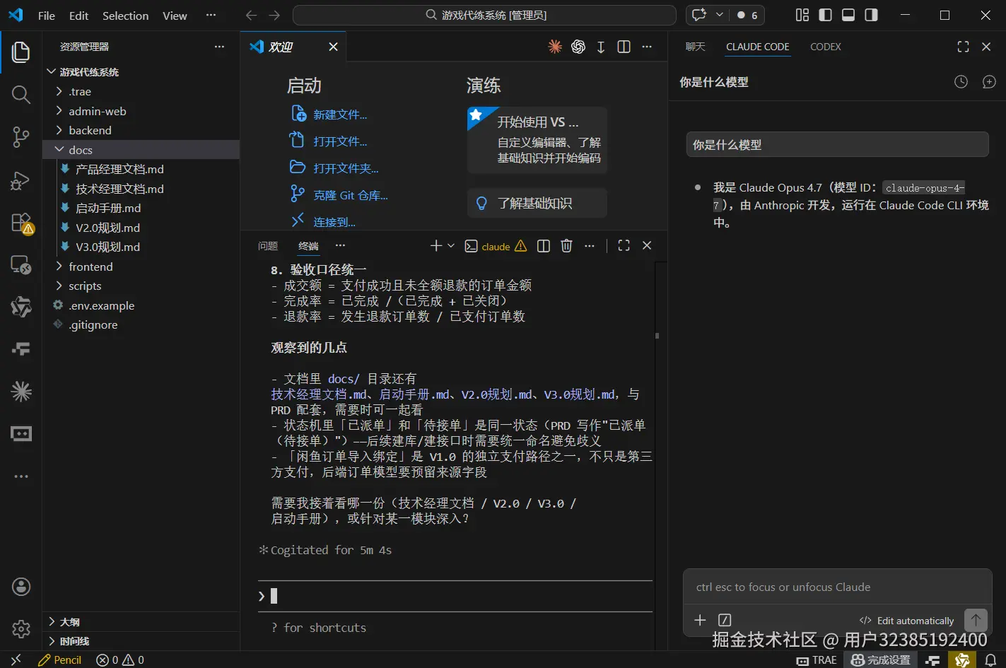1006x668 pixels.
Task: Toggle primary side bar layout button
Action: coord(825,15)
